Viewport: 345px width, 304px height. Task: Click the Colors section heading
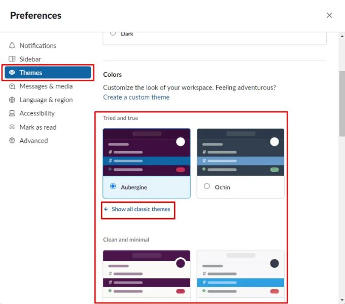tap(113, 75)
